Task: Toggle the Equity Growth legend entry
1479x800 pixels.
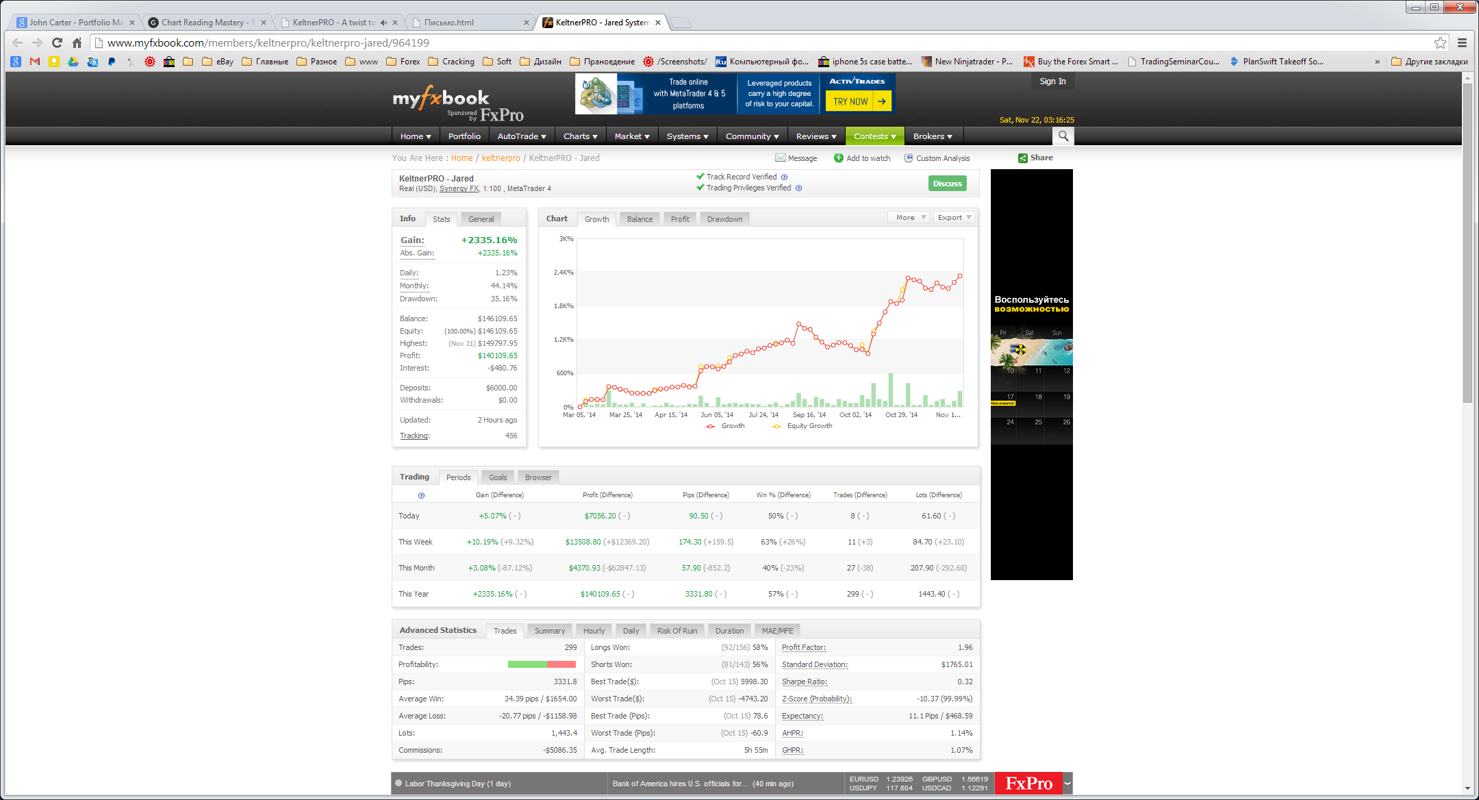Action: [802, 426]
